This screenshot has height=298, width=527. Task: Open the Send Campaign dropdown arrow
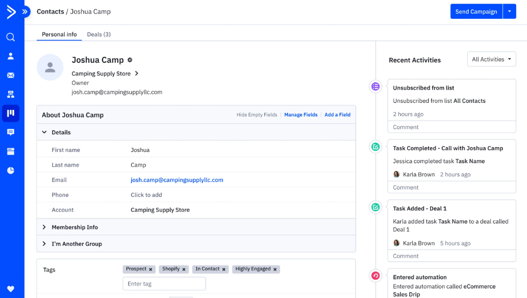(509, 11)
